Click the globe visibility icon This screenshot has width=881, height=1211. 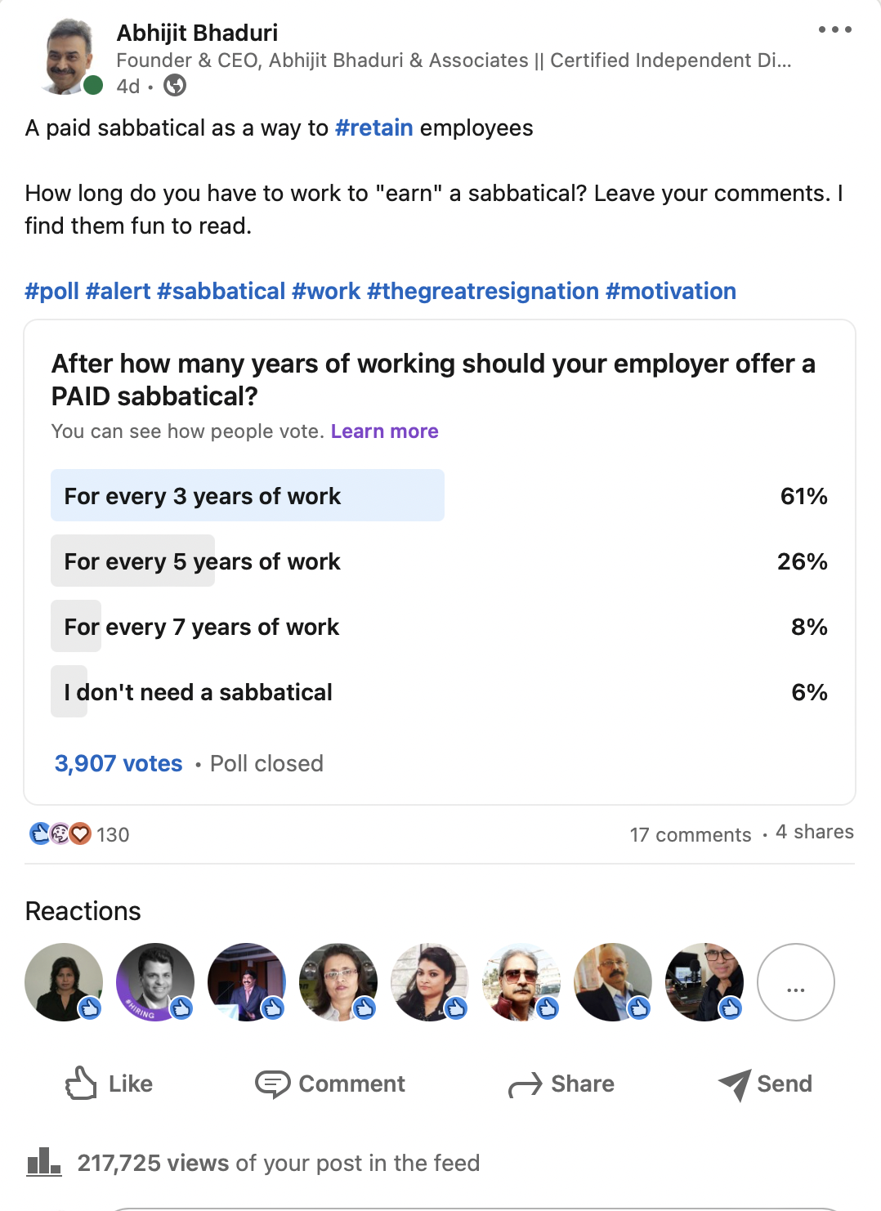point(175,85)
